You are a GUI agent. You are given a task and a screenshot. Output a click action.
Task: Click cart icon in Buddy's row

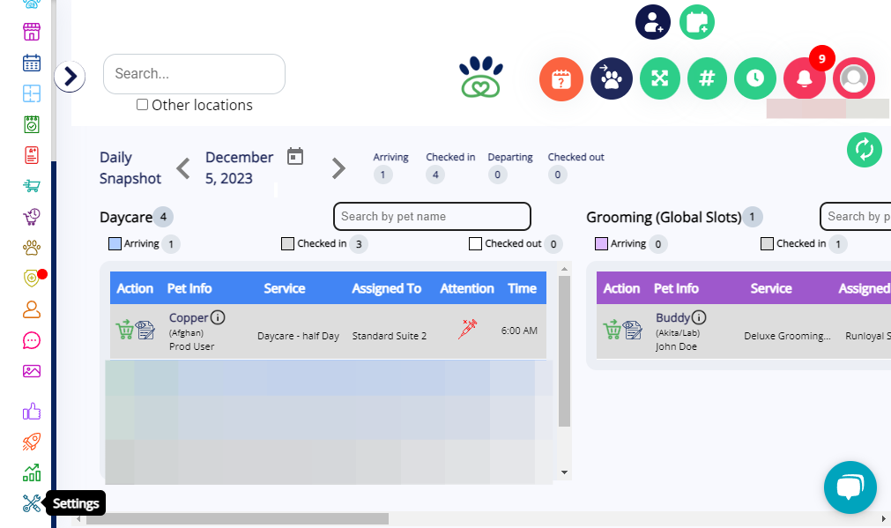click(x=612, y=330)
